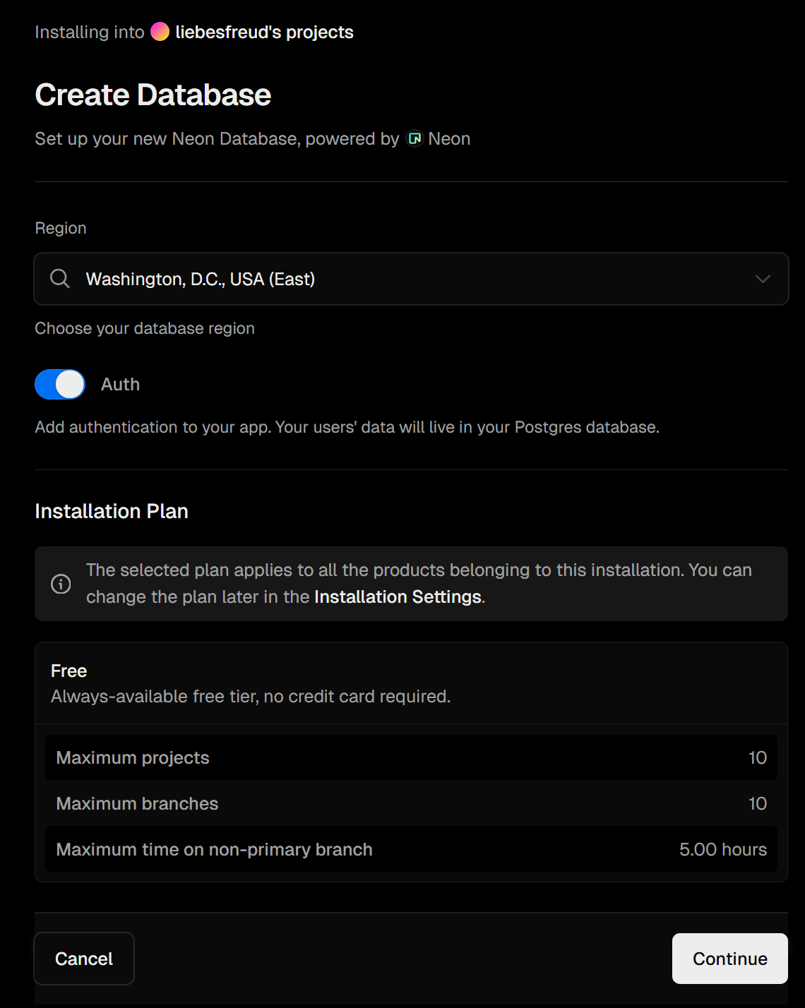
Task: Click the liebesfreud's projects team name
Action: (x=264, y=32)
